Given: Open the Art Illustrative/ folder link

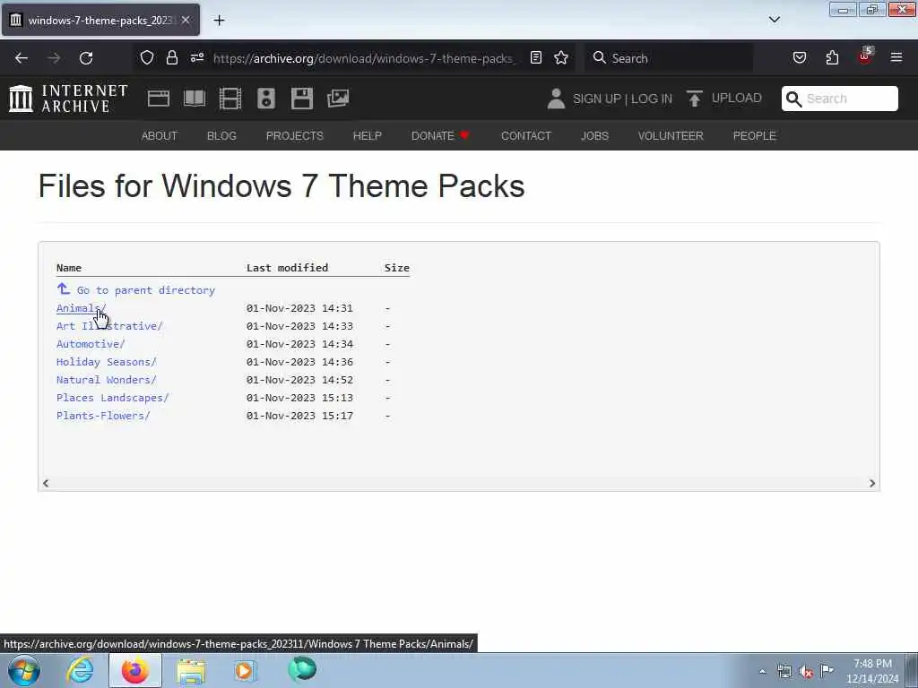Looking at the screenshot, I should pyautogui.click(x=109, y=326).
